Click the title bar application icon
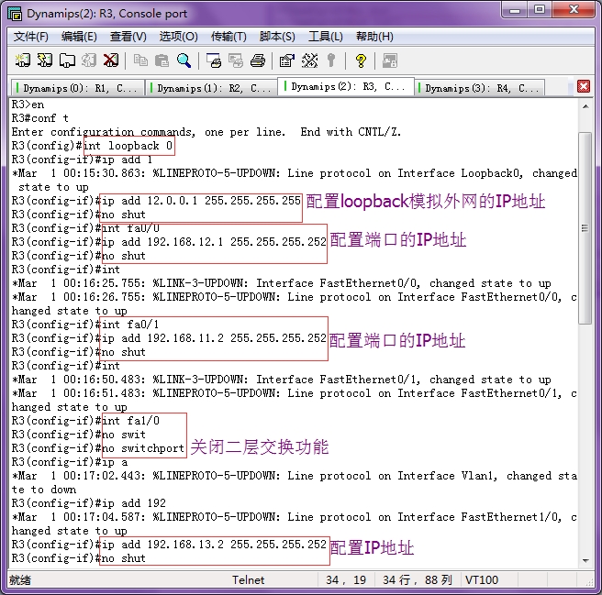 [x=15, y=14]
